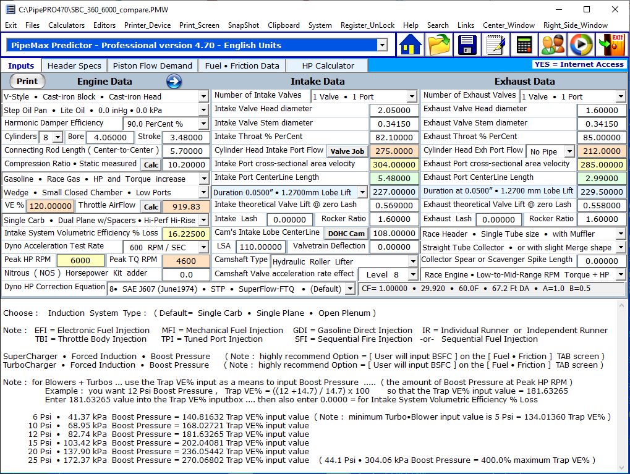
Task: Click the Home house icon
Action: [411, 45]
